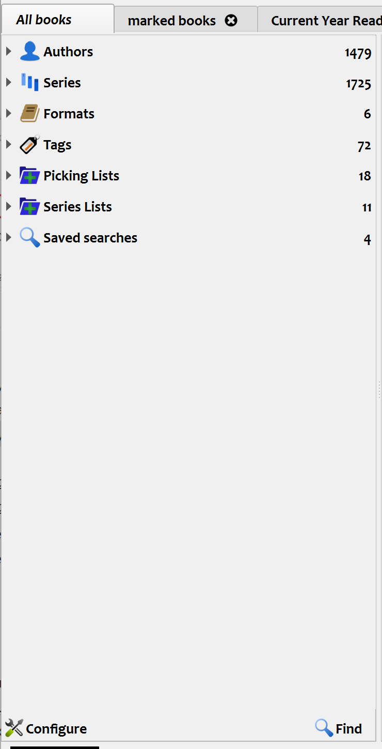Expand the Tags category arrow

click(x=8, y=144)
